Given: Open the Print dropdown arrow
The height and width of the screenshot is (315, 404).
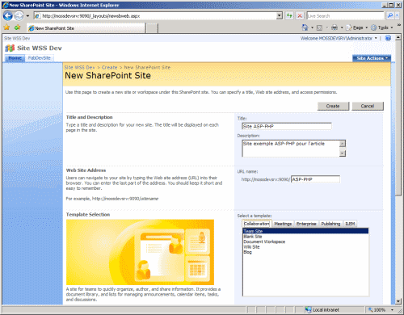Looking at the screenshot, I should click(x=342, y=27).
